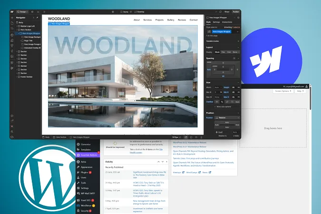Open the Add elements panel in Webflow
The image size is (321, 214).
(x=12, y=18)
